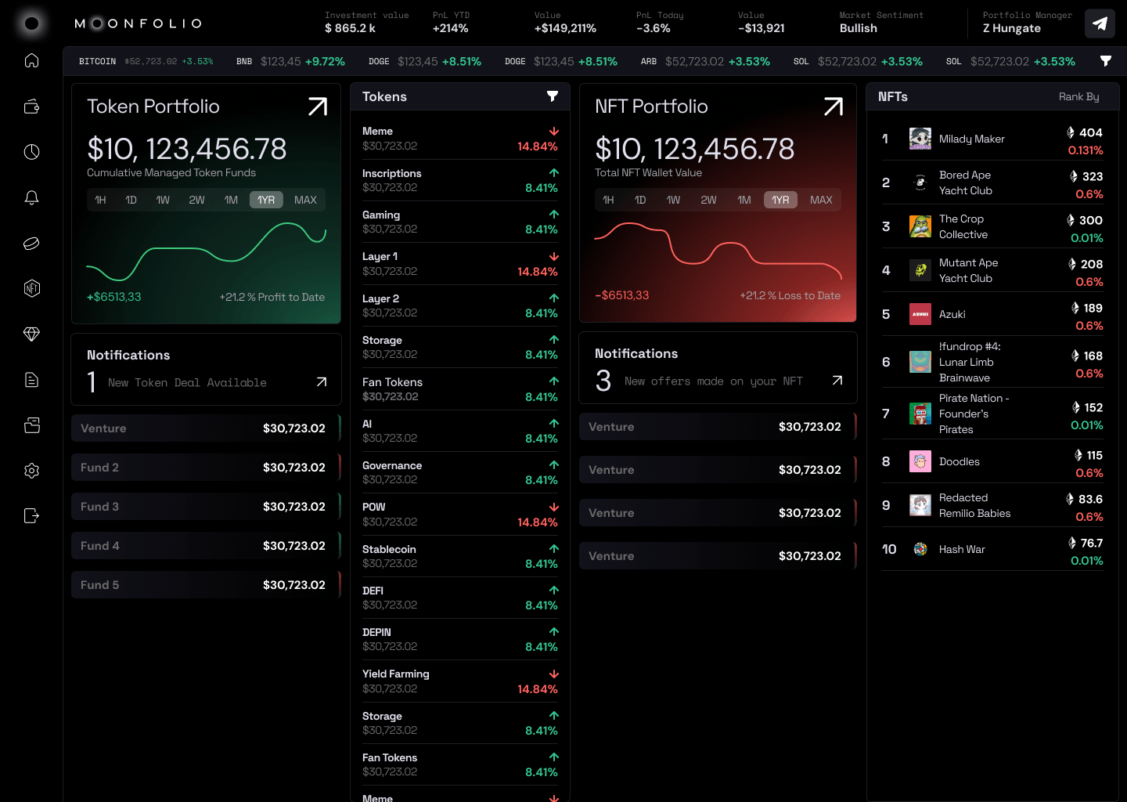Click the Governance token row
The height and width of the screenshot is (802, 1127).
coord(460,472)
